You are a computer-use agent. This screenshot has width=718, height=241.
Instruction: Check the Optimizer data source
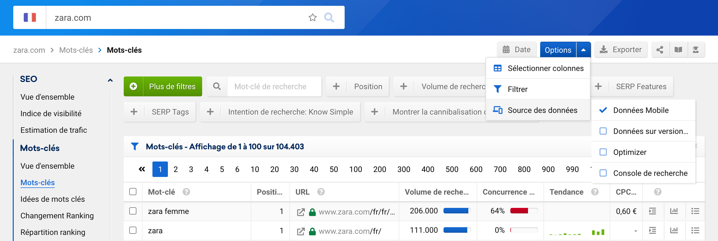(x=603, y=152)
